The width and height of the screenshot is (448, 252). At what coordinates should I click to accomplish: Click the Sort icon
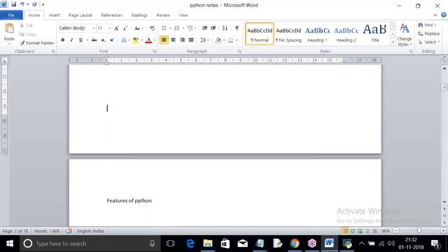pos(225,28)
